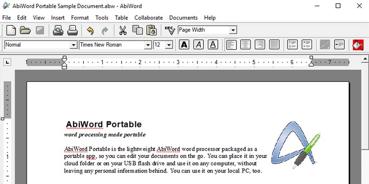The height and width of the screenshot is (184, 369).
Task: Click the top margin marker on the vertical ruler
Action: point(3,119)
